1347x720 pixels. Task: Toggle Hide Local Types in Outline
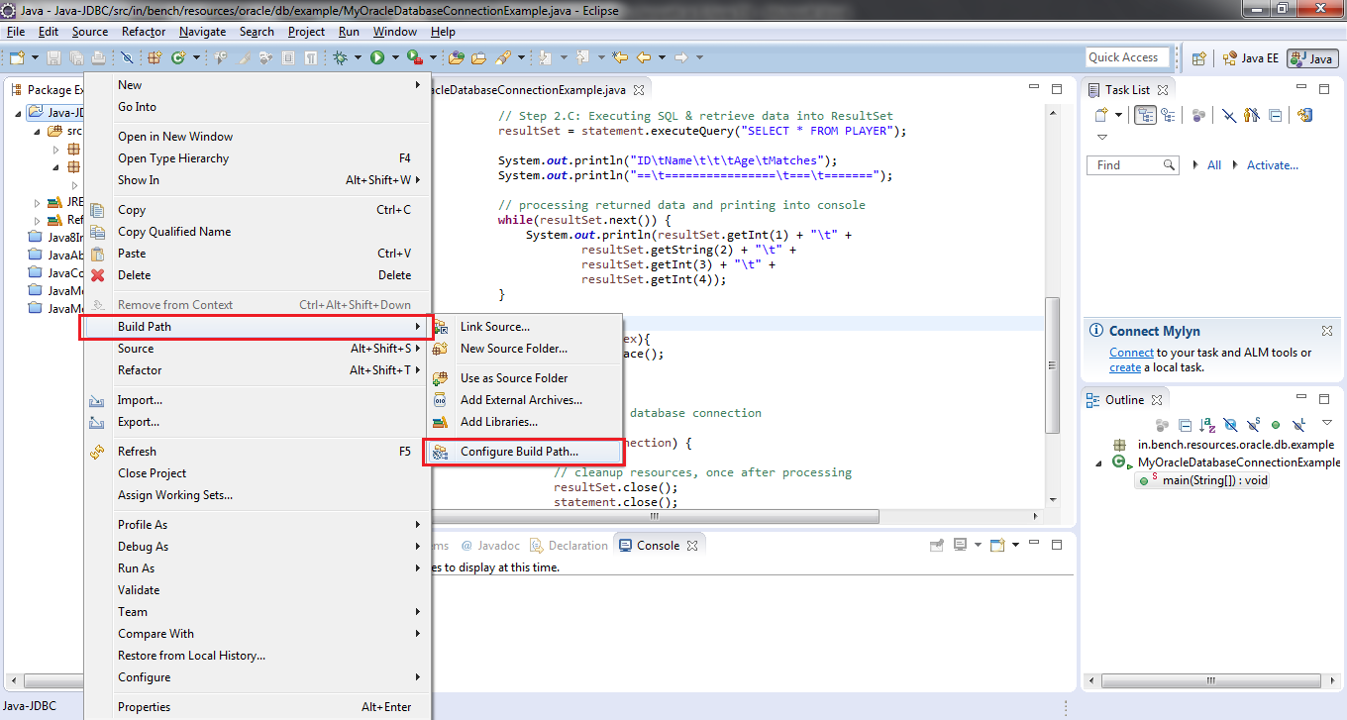(x=1298, y=424)
